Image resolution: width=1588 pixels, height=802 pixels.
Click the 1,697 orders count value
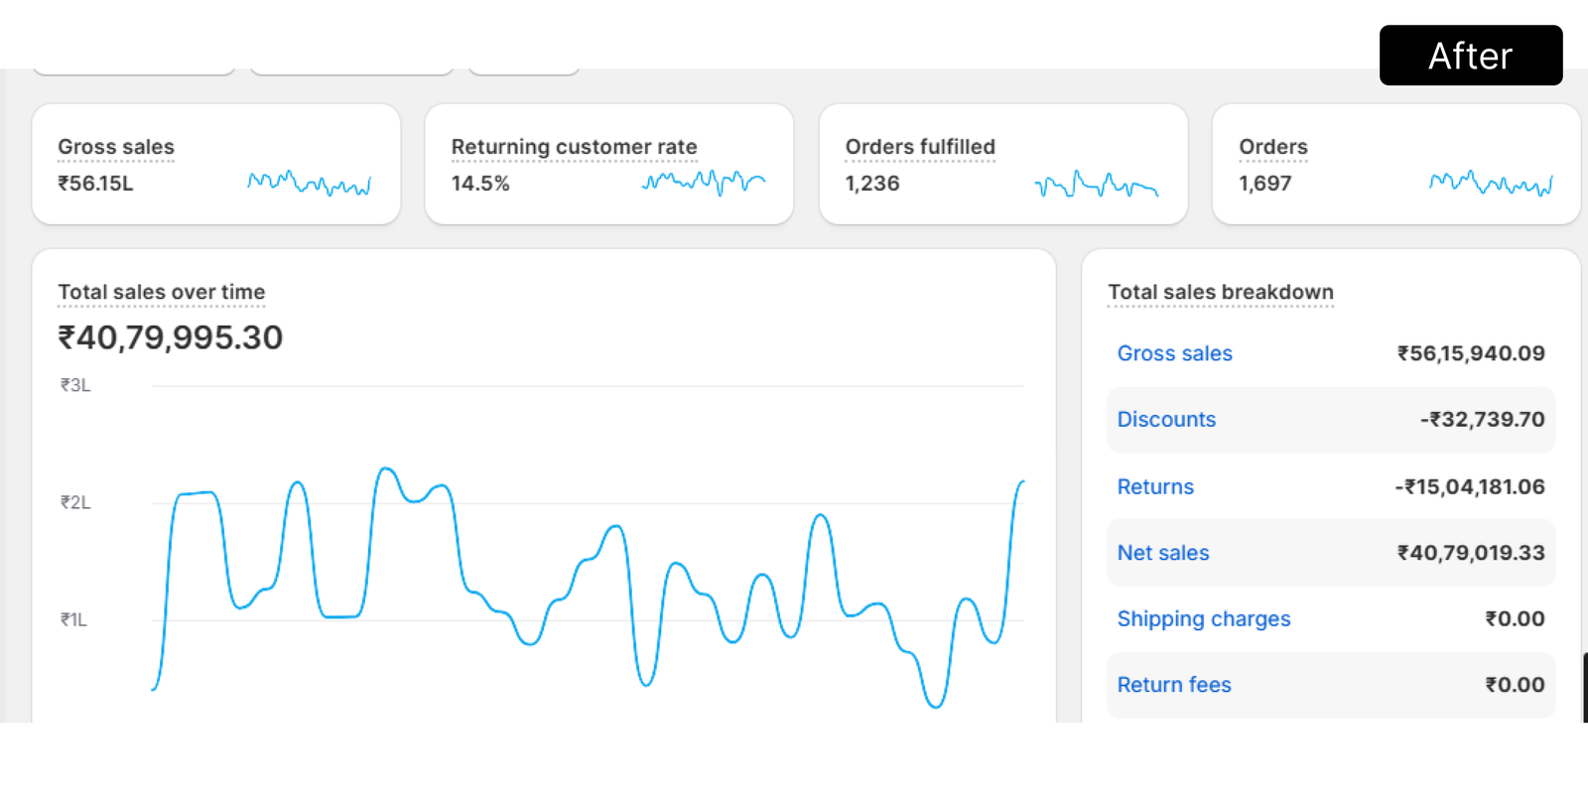1264,184
